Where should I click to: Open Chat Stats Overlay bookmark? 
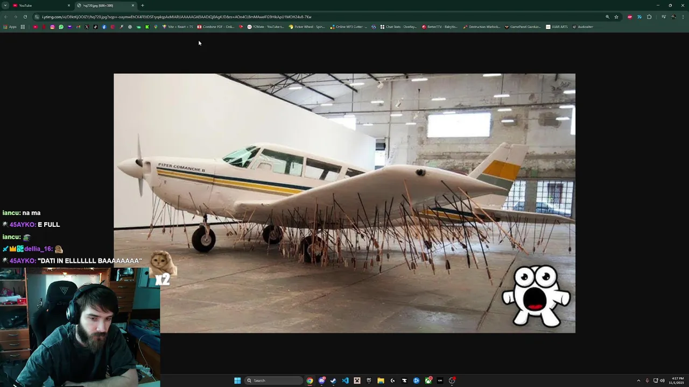398,27
